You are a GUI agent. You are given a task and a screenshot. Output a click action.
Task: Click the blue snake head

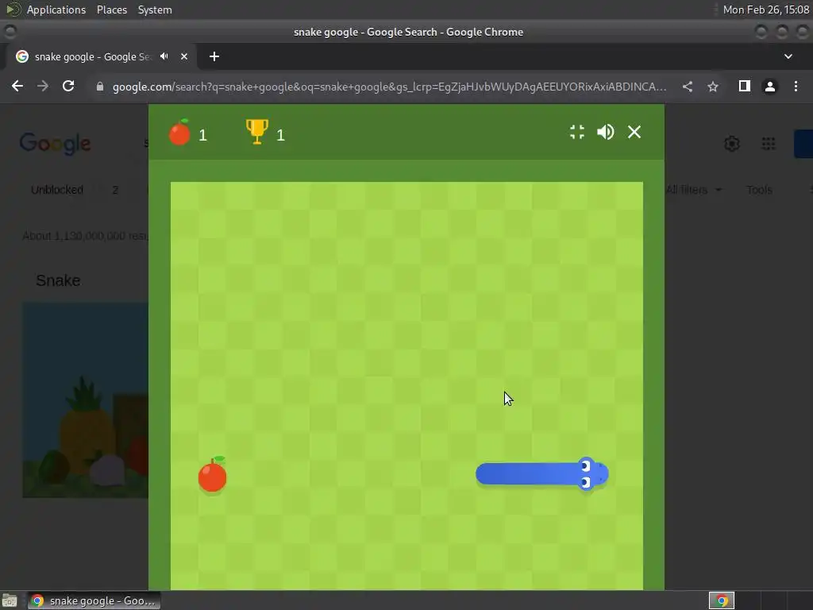click(x=592, y=473)
